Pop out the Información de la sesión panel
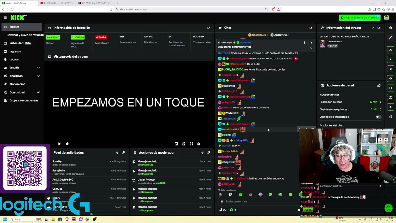The height and width of the screenshot is (223, 396). (209, 28)
